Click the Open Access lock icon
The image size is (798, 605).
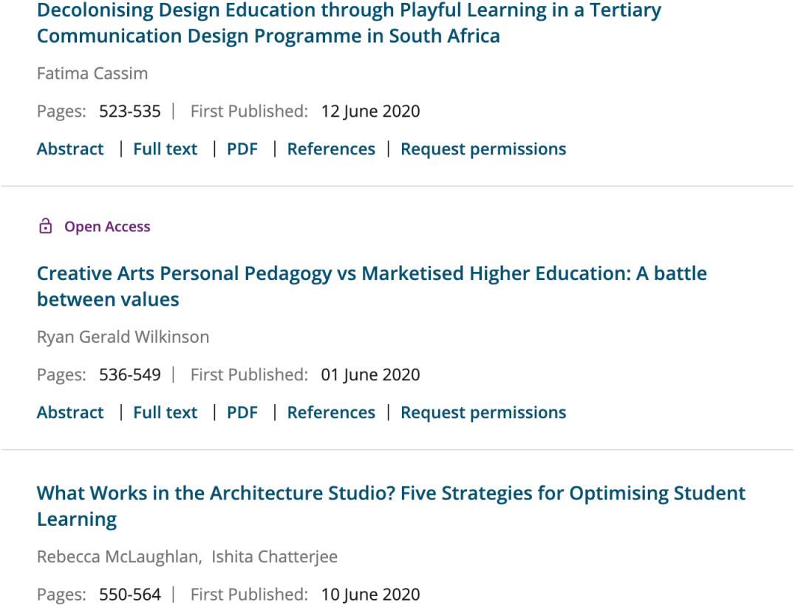[45, 226]
